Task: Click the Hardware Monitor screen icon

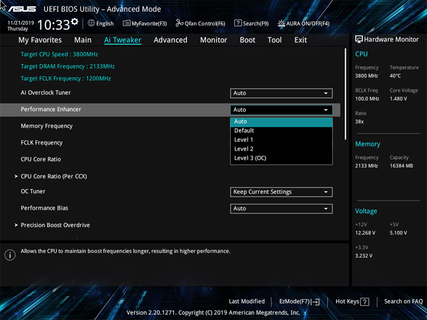Action: coord(359,40)
